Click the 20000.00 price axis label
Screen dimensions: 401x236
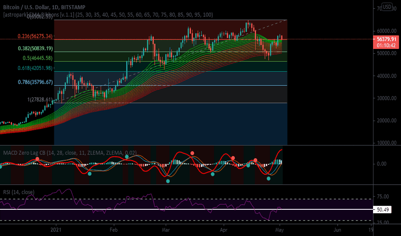pyautogui.click(x=387, y=121)
